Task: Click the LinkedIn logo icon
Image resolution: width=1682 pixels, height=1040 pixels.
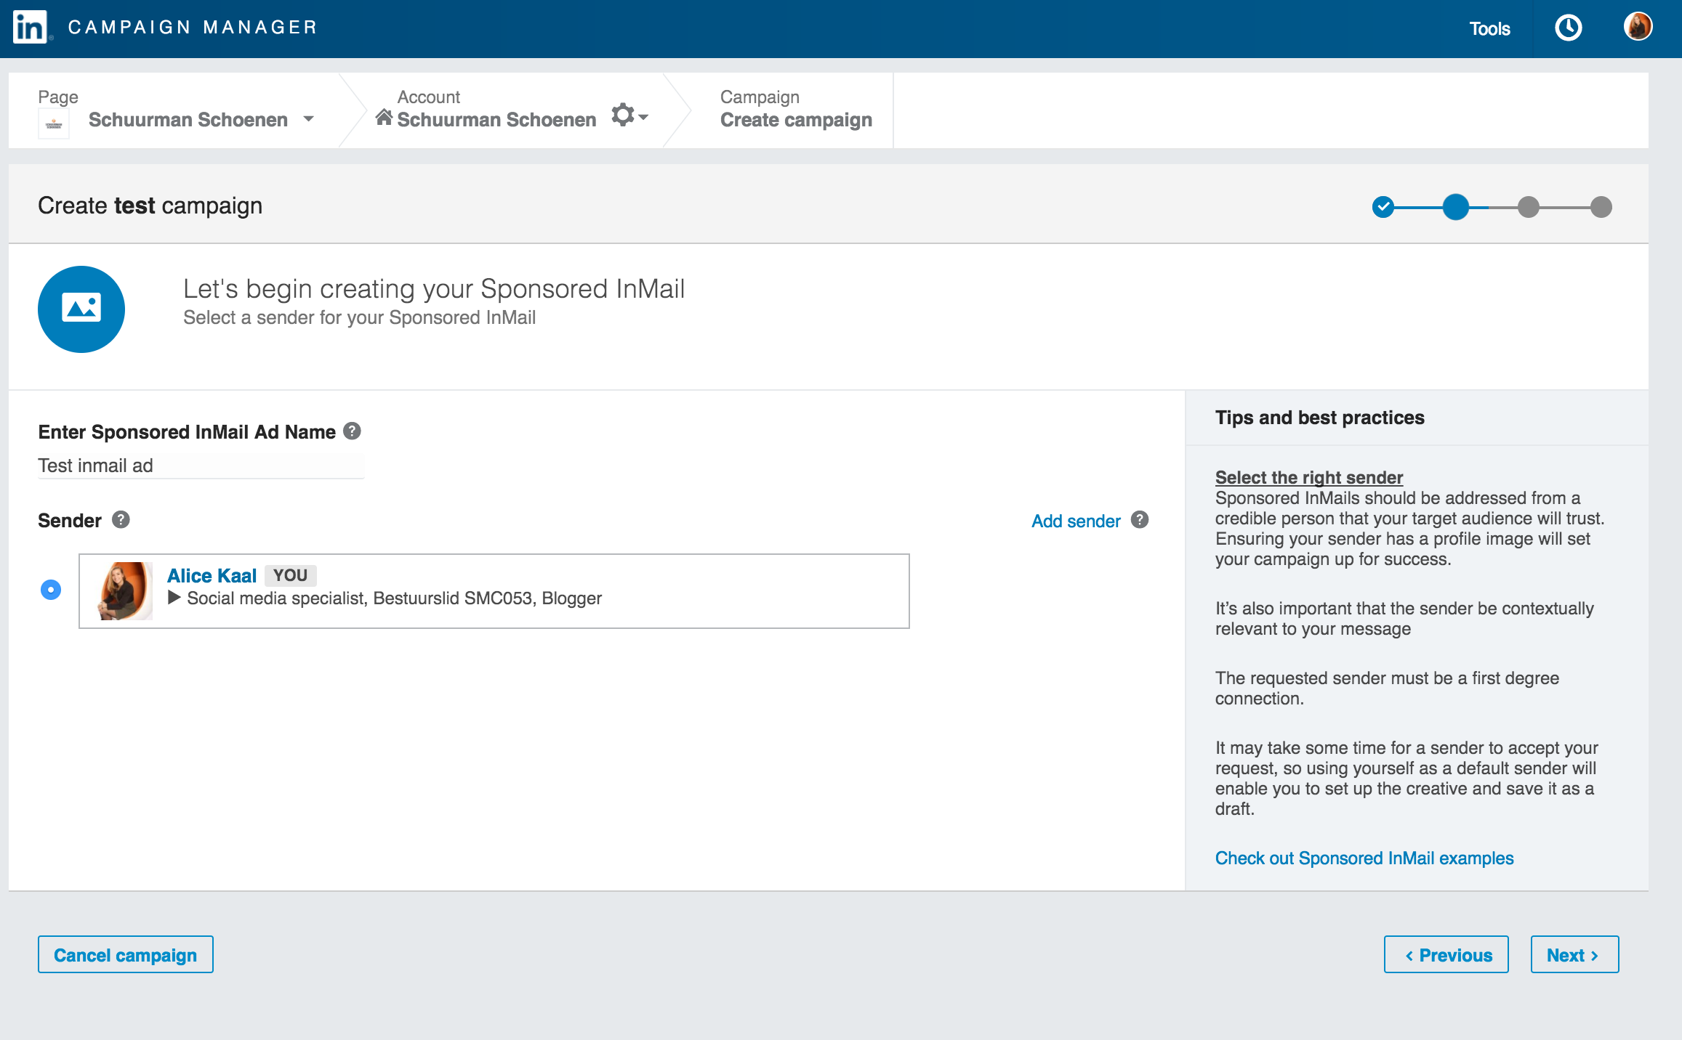Action: pyautogui.click(x=30, y=28)
